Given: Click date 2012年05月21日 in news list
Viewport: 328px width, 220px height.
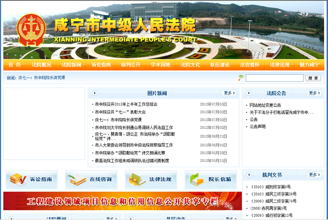Looking at the screenshot, I should pos(213,161).
